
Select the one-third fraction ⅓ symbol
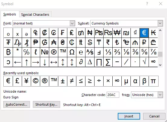[108, 52]
